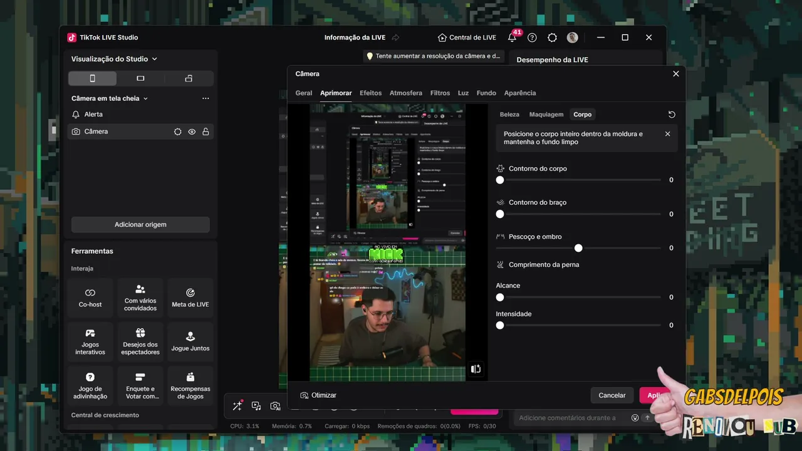Screen dimensions: 802x451
Task: Select Corpo sub-tab
Action: 583,115
